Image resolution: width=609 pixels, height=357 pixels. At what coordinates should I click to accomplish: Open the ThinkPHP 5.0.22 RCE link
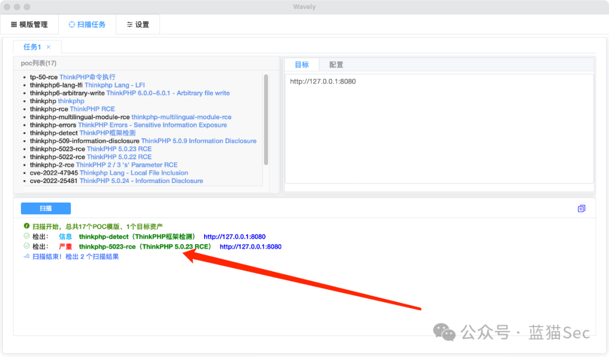119,157
